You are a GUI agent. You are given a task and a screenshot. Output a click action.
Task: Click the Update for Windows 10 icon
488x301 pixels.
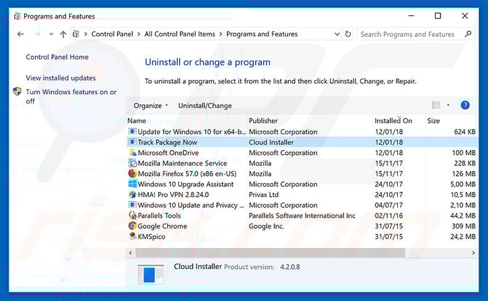133,132
